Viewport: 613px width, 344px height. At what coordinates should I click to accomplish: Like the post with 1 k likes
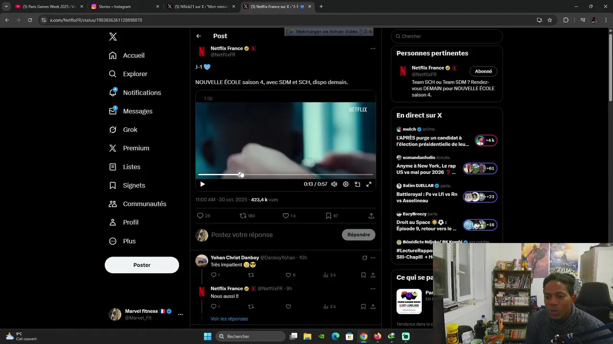pos(289,216)
